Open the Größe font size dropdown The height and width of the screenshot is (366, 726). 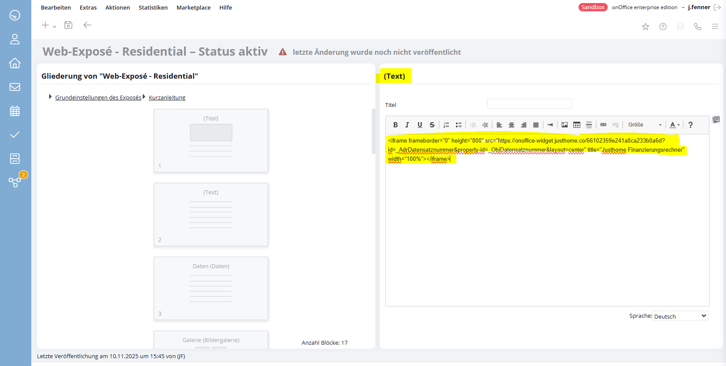[x=645, y=125]
